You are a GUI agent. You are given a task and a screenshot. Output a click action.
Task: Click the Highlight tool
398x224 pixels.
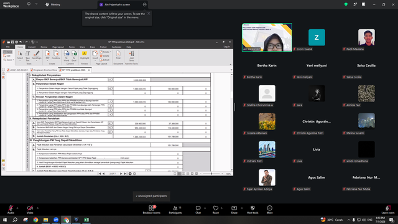tap(85, 55)
